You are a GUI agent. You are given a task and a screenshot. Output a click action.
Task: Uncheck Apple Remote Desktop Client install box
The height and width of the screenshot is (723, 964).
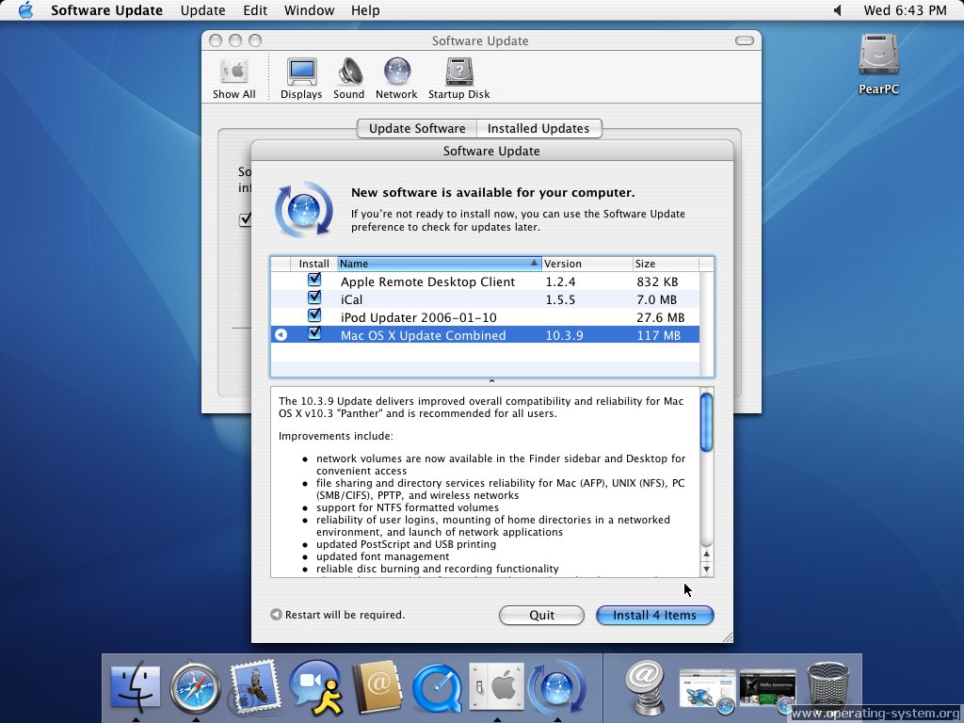click(314, 281)
